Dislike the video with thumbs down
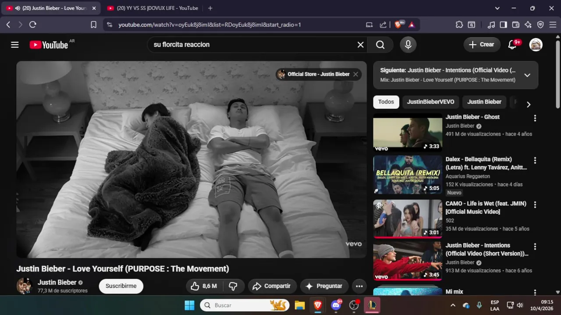Image resolution: width=561 pixels, height=315 pixels. pyautogui.click(x=233, y=286)
